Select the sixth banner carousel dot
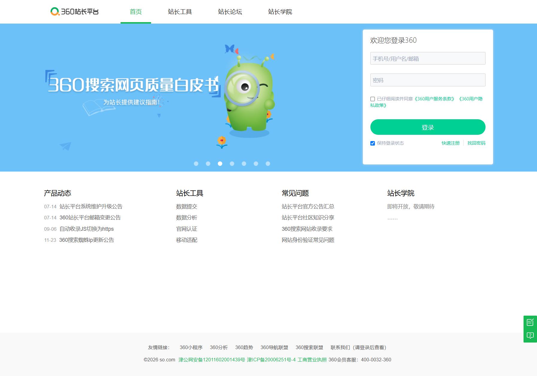 (256, 163)
